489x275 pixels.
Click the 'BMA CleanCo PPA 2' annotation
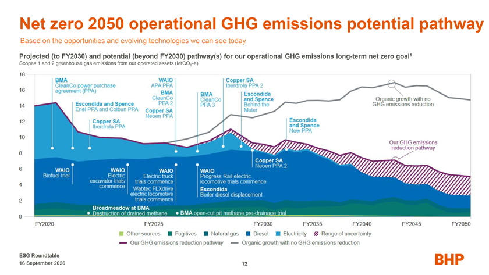162,98
